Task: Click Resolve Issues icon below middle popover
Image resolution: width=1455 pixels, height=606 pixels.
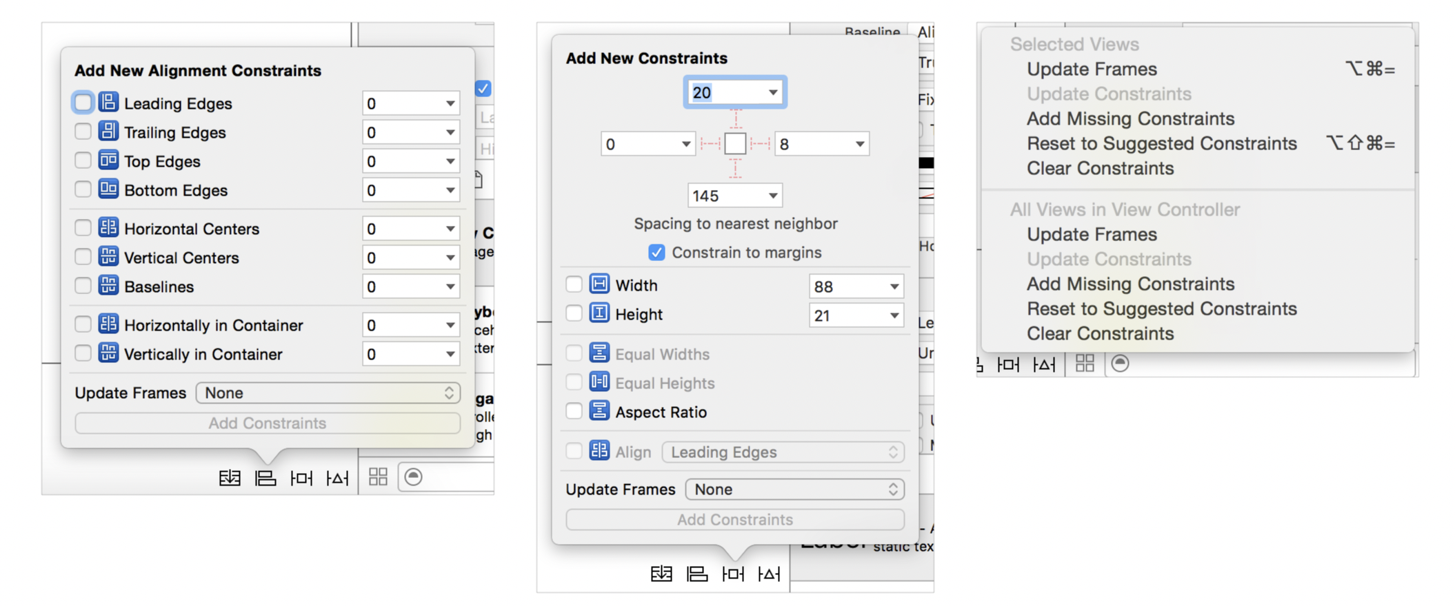Action: pyautogui.click(x=769, y=573)
